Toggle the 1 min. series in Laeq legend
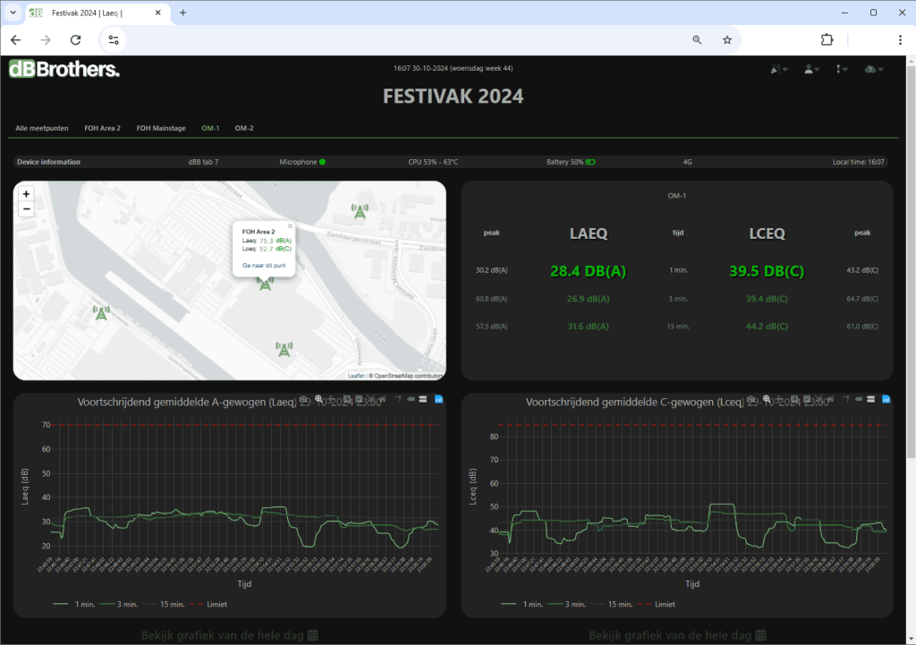This screenshot has width=916, height=645. [x=71, y=604]
